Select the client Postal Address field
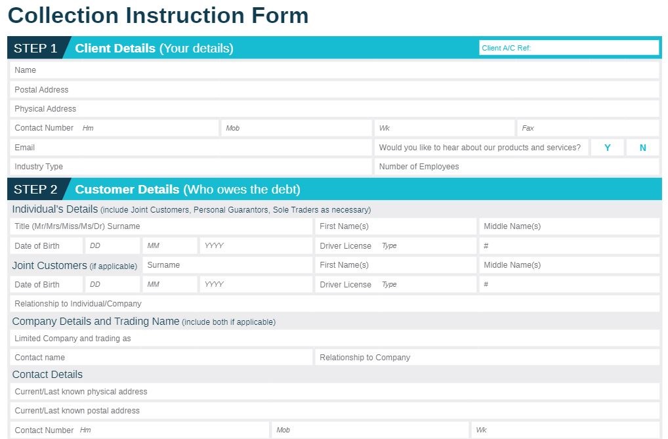The width and height of the screenshot is (668, 439). 335,89
